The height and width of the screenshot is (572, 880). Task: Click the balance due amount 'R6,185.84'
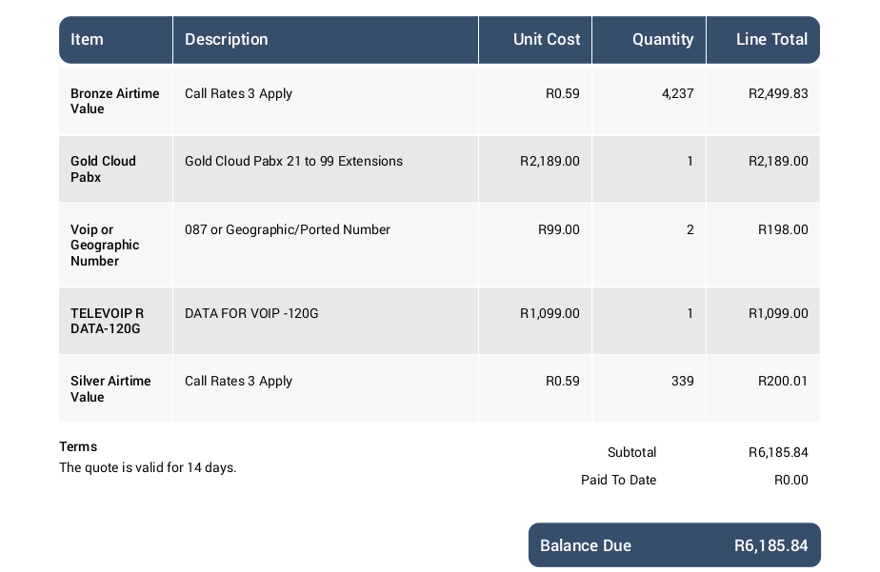[x=771, y=545]
